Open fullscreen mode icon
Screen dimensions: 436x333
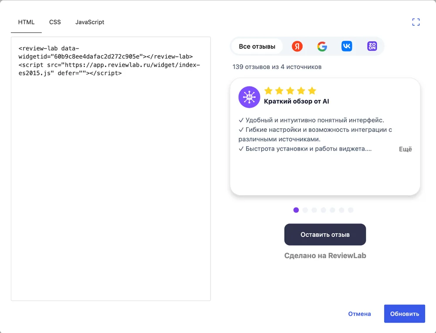416,22
